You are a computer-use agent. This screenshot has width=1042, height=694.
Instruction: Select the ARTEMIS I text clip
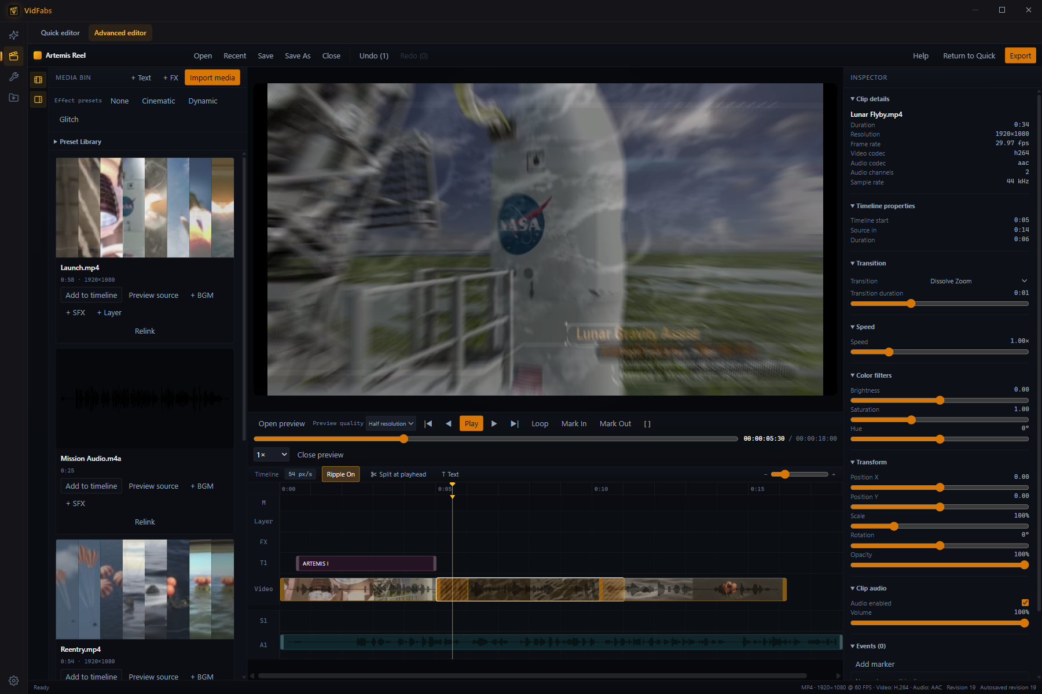(366, 564)
